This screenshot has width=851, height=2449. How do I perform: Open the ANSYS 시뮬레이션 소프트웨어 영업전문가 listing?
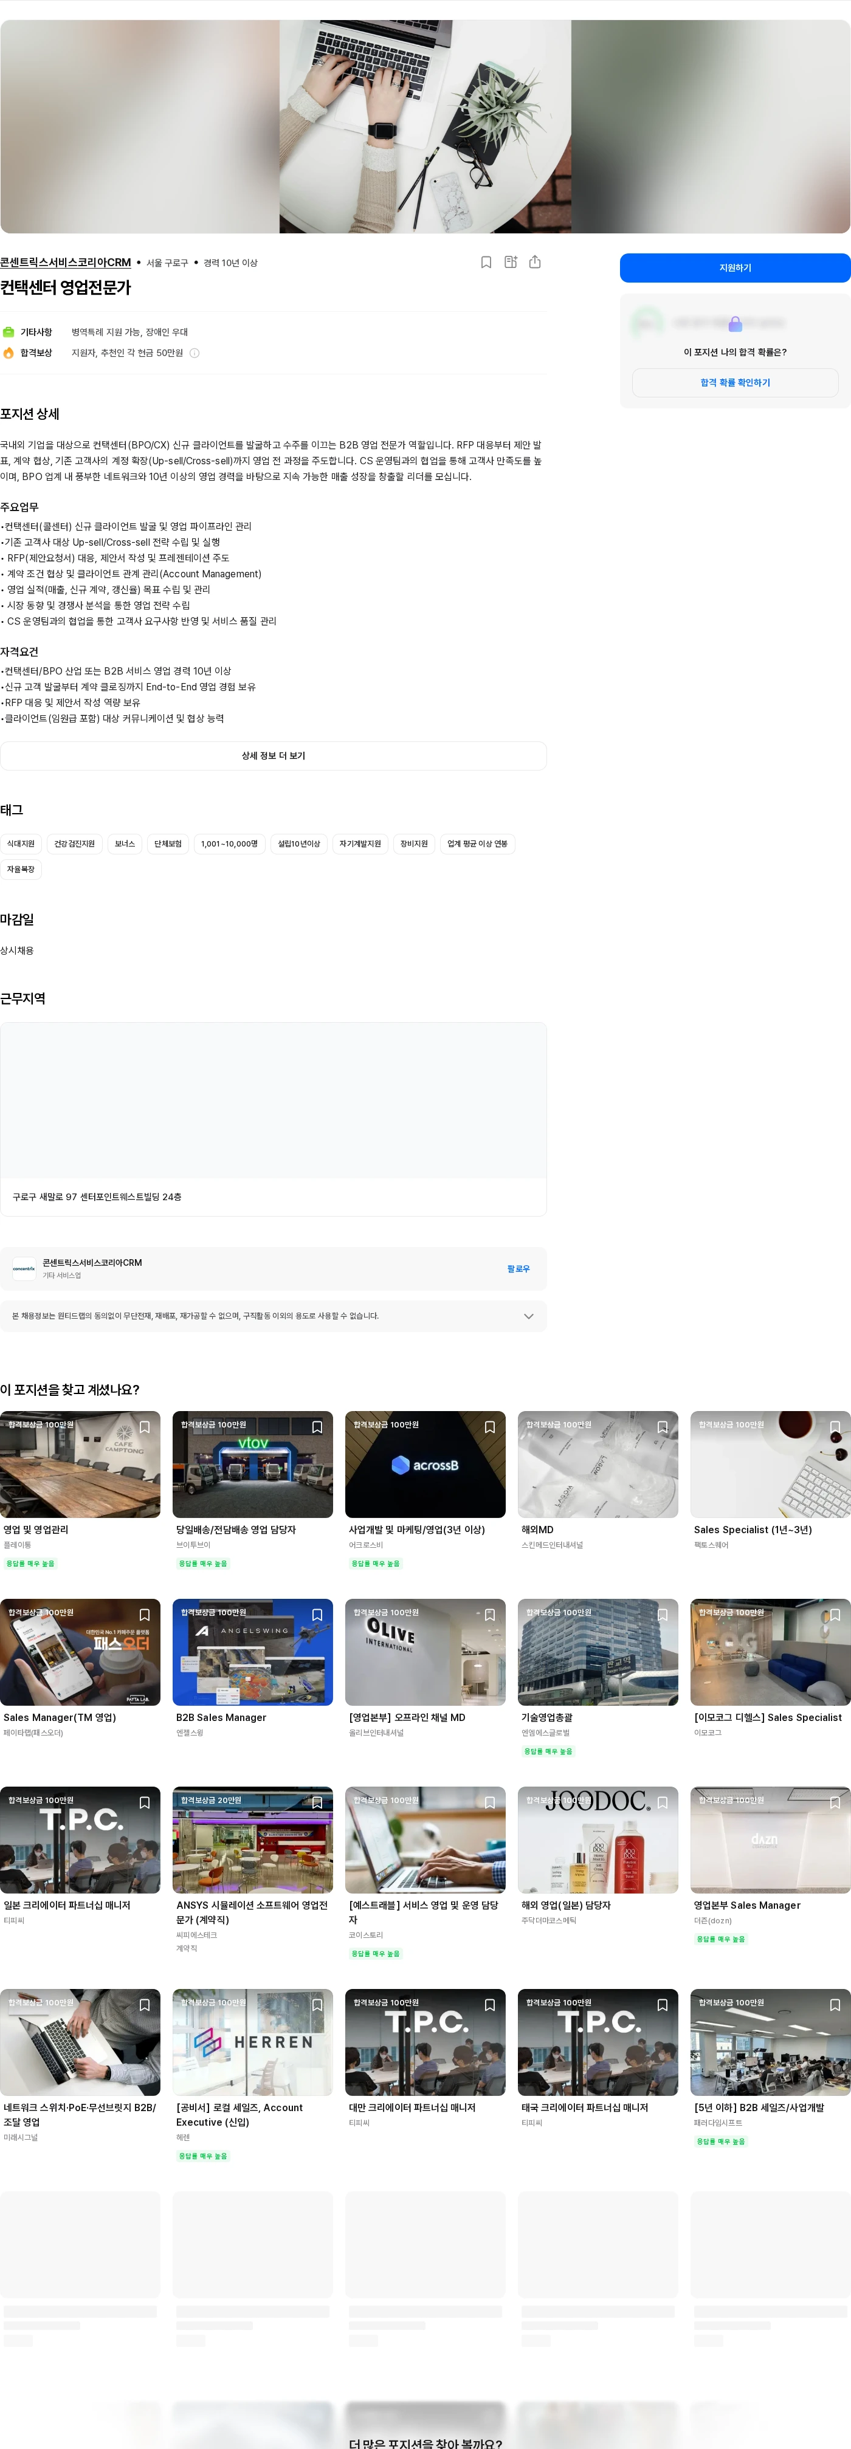coord(252,1913)
